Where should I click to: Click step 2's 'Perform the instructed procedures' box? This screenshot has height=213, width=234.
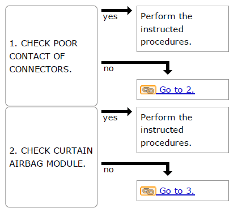(x=182, y=130)
